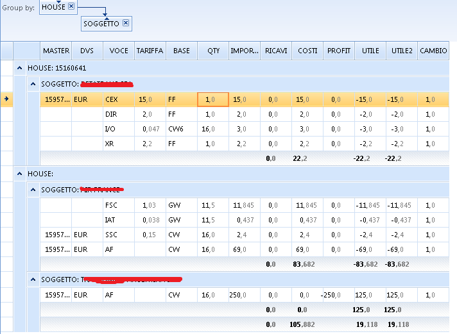This screenshot has width=457, height=334.
Task: Click the SOGGETTO group-by chip
Action: point(107,24)
